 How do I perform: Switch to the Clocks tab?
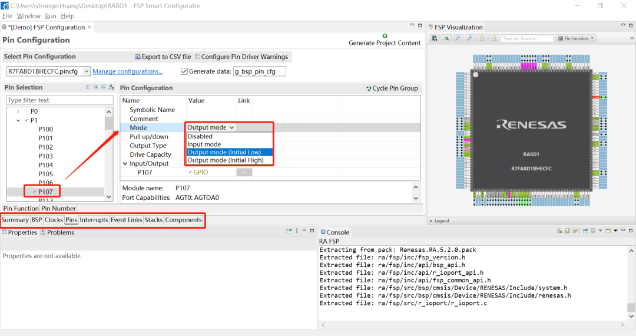coord(54,220)
